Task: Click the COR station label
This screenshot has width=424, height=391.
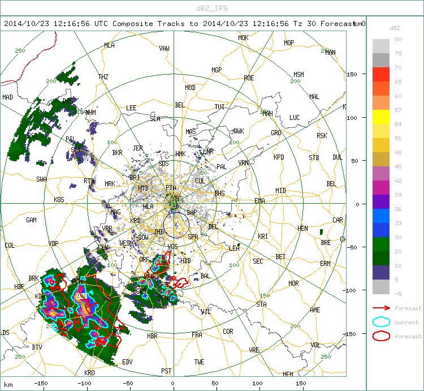Action: pyautogui.click(x=228, y=331)
